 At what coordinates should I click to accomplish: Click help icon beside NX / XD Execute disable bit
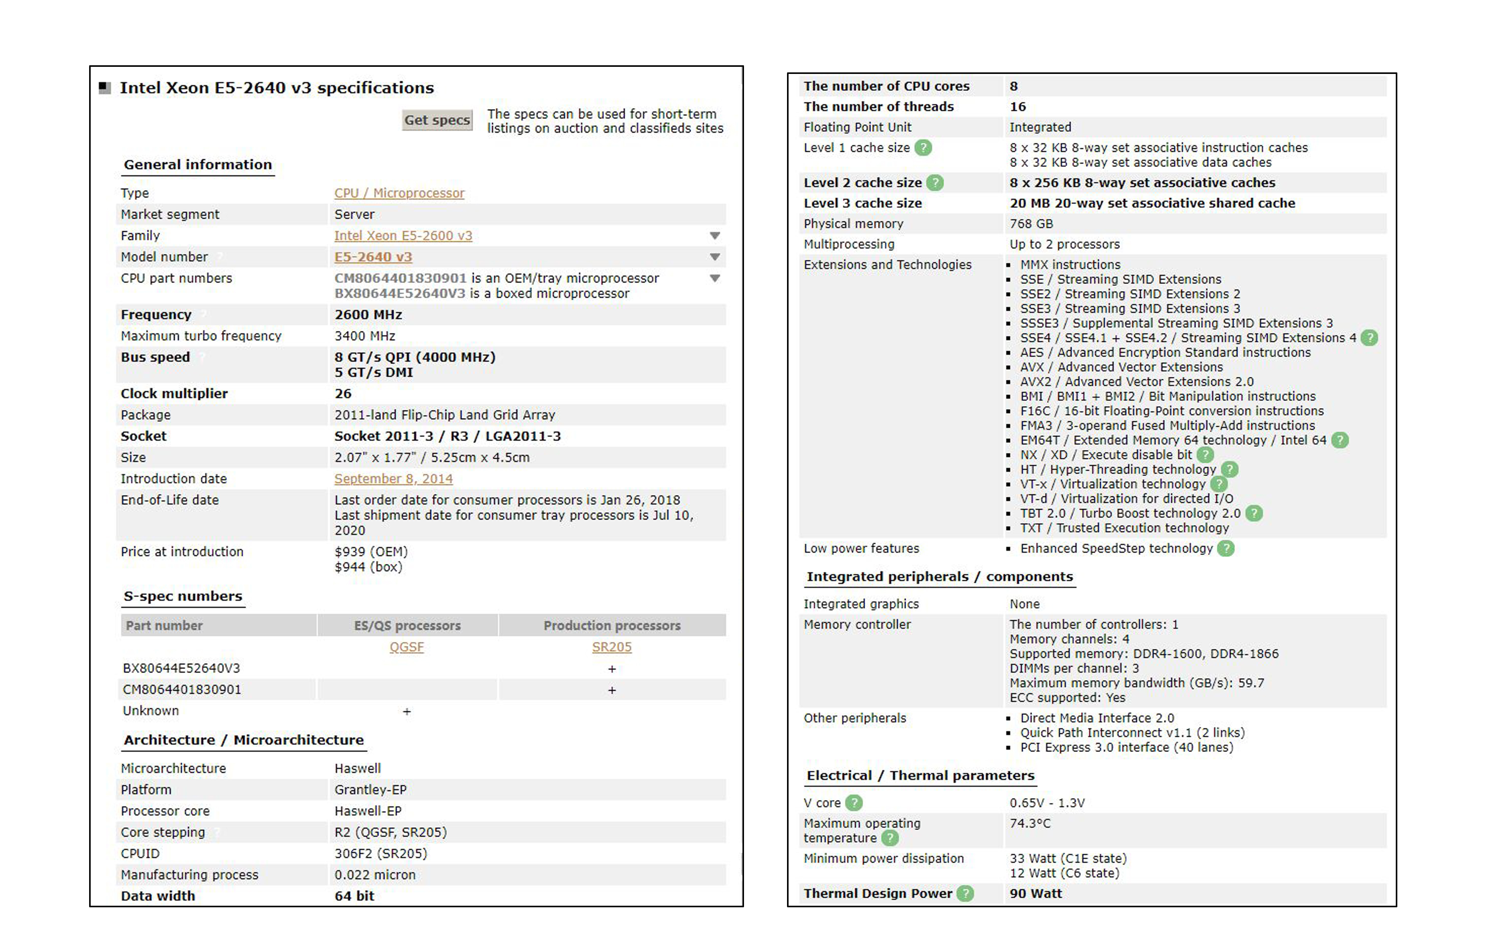tap(1205, 455)
